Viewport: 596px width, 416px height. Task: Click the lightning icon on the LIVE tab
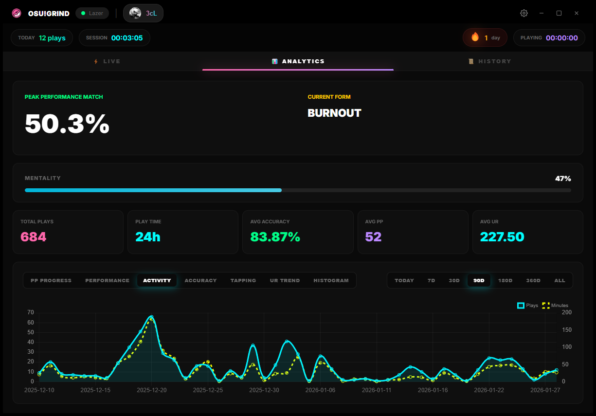point(97,61)
